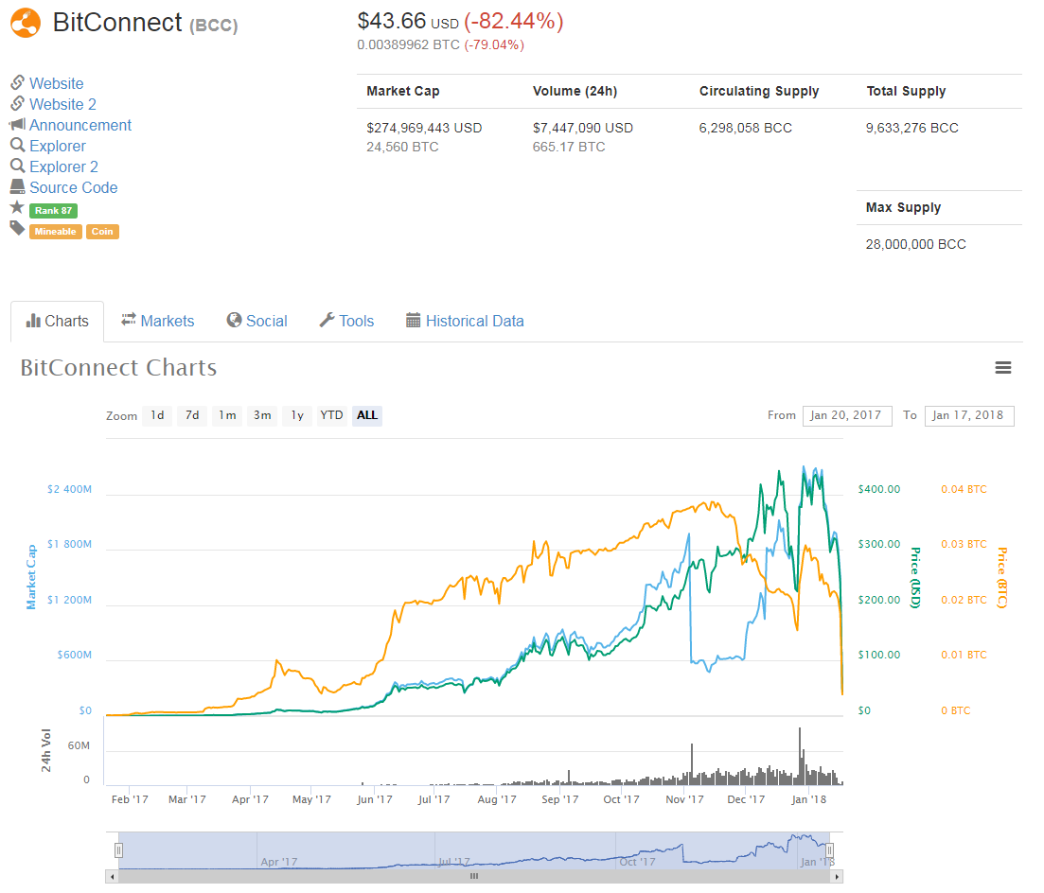Click the navigator scrollbar right arrow
The width and height of the screenshot is (1044, 893).
click(x=837, y=876)
